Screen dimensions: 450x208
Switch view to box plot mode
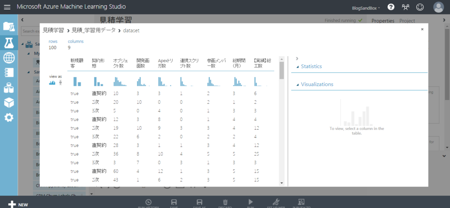coord(60,82)
